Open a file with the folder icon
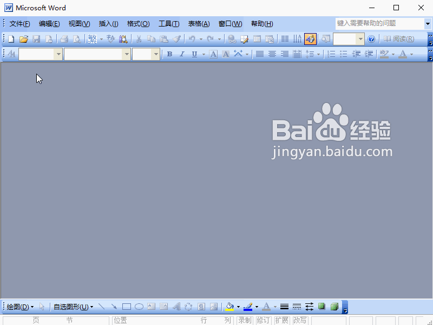433x325 pixels. click(24, 39)
